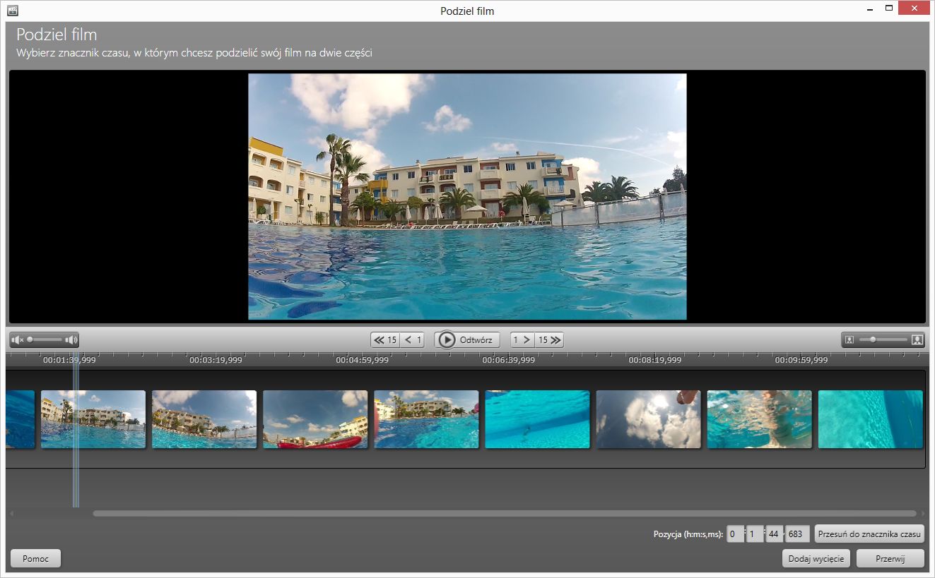This screenshot has height=578, width=935.
Task: Step back 1 frame
Action: [x=413, y=340]
